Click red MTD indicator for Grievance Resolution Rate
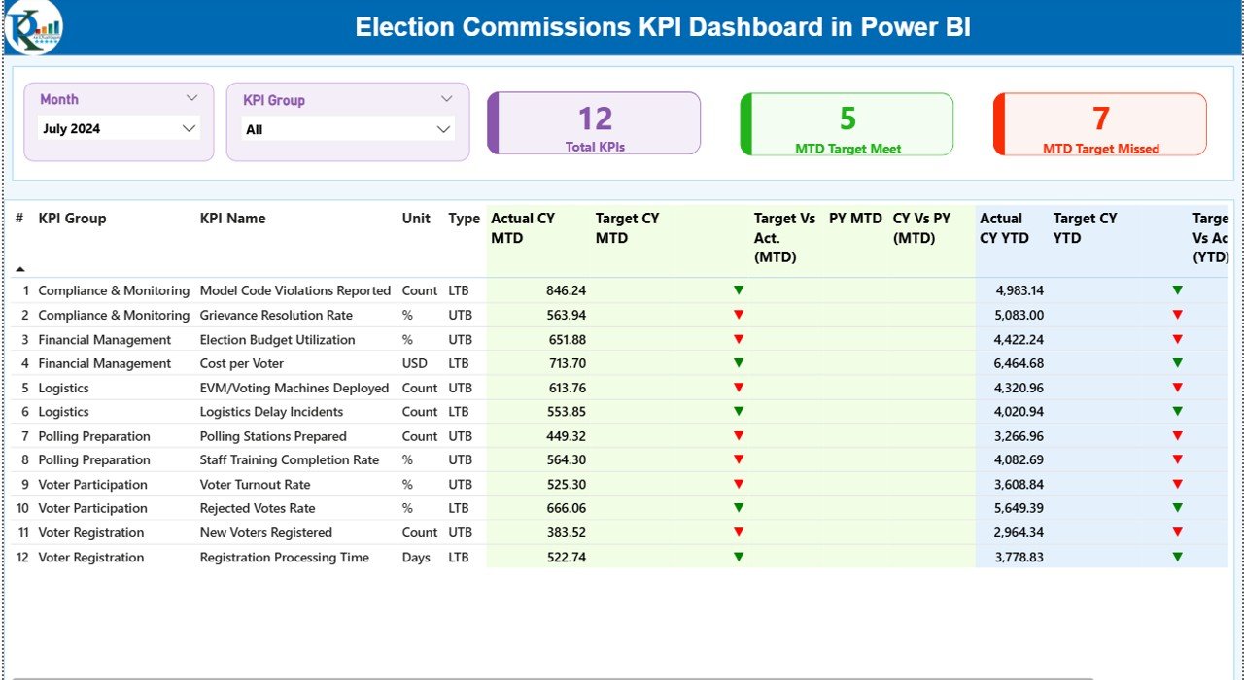 tap(739, 314)
